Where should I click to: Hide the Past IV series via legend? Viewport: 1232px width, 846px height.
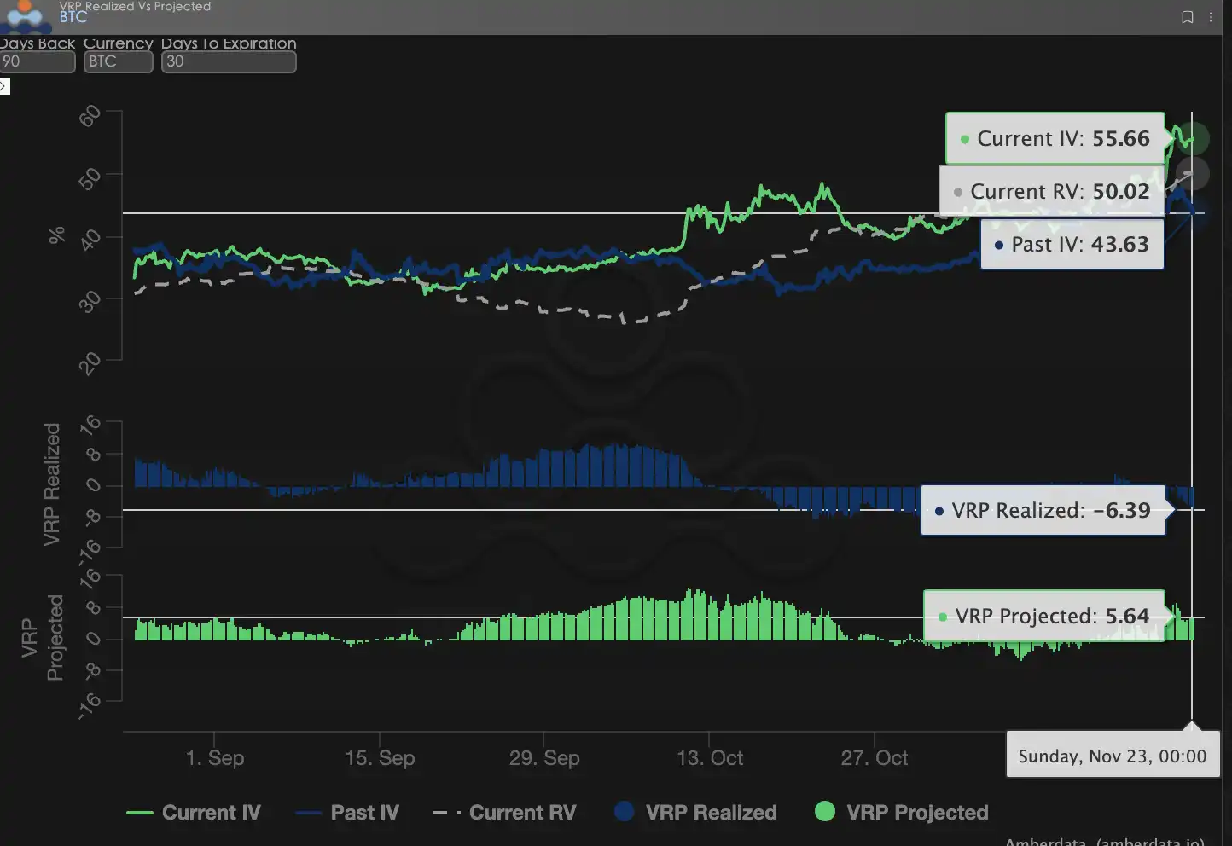[364, 813]
